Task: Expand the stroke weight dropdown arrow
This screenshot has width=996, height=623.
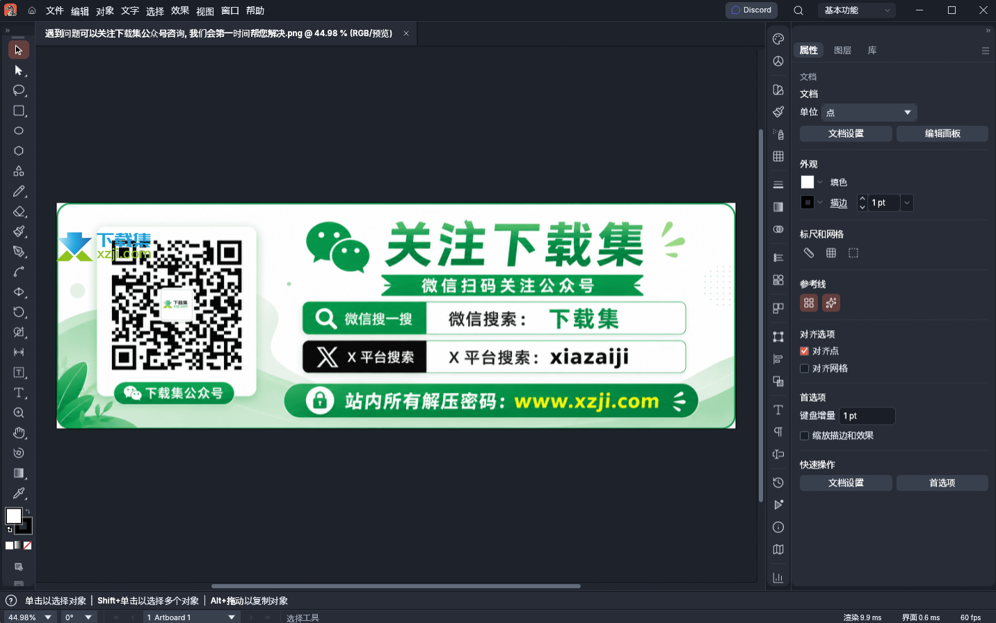Action: pyautogui.click(x=907, y=203)
